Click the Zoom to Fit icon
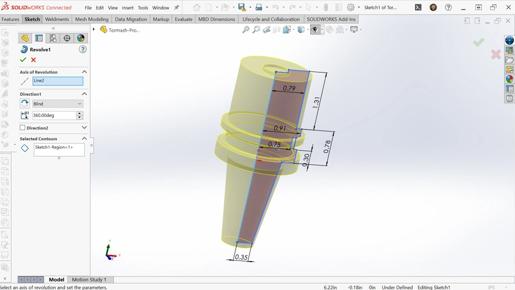Image resolution: width=515 pixels, height=290 pixels. coord(246,30)
